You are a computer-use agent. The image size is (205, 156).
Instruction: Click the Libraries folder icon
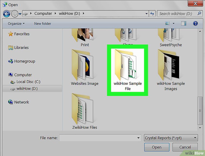pyautogui.click(x=11, y=48)
